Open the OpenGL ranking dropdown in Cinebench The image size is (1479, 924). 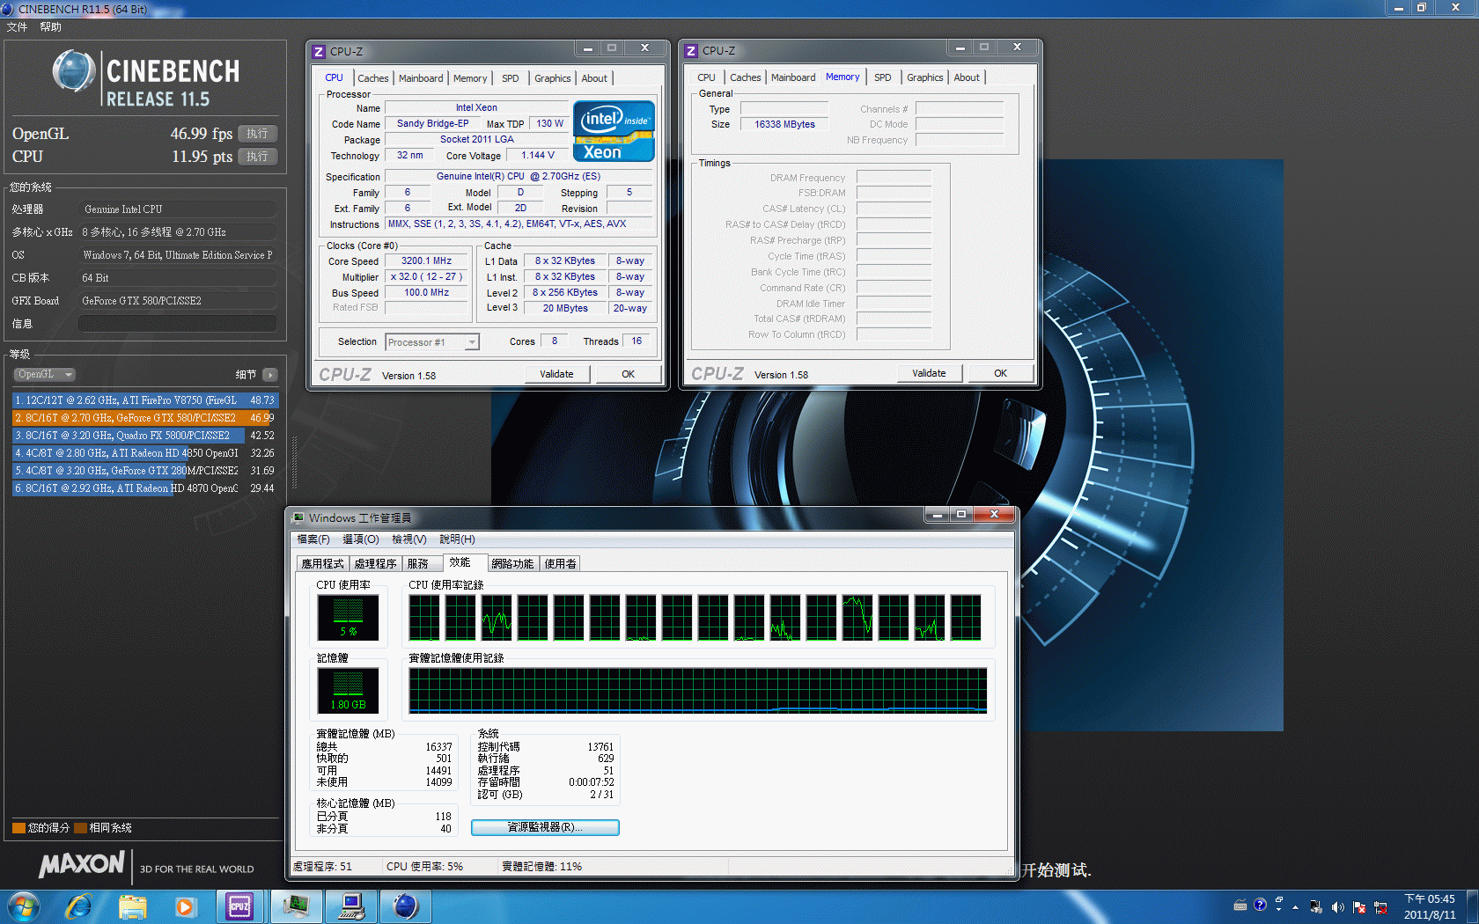[x=44, y=374]
